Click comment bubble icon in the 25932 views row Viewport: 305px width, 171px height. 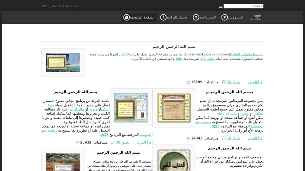click(113, 142)
